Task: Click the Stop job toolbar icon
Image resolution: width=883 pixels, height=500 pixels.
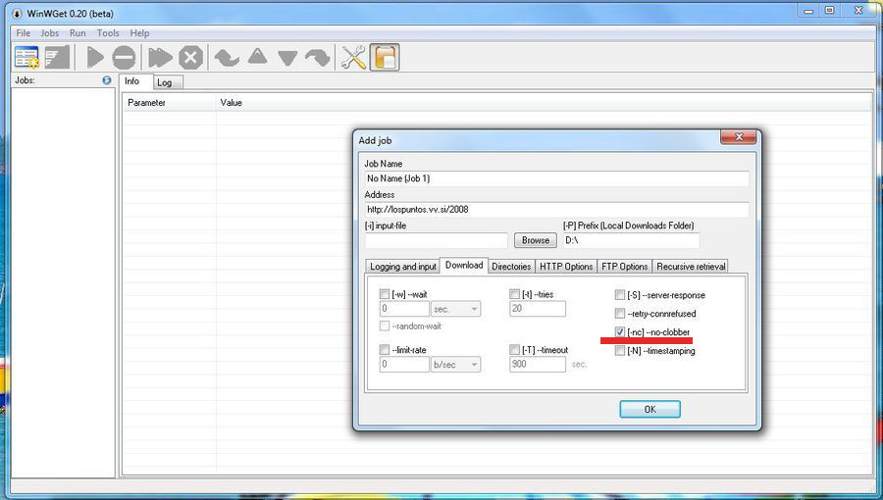Action: click(x=124, y=58)
